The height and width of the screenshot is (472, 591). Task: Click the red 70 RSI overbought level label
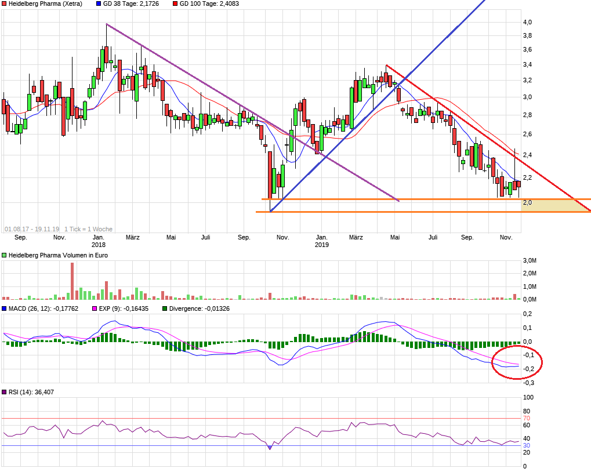pyautogui.click(x=527, y=418)
